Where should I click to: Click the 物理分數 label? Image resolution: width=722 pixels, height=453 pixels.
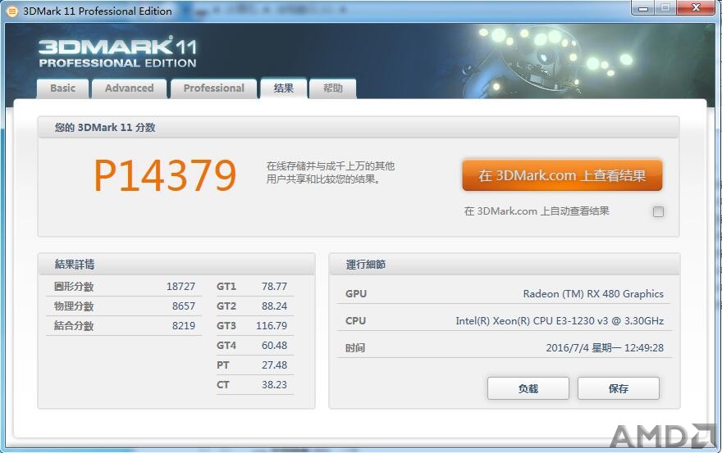click(74, 306)
